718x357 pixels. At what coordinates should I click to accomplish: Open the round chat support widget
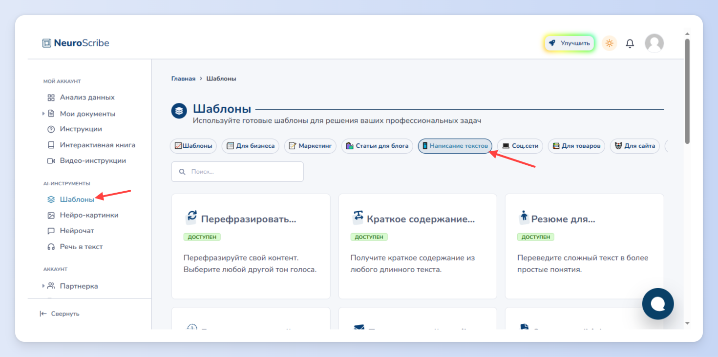658,304
